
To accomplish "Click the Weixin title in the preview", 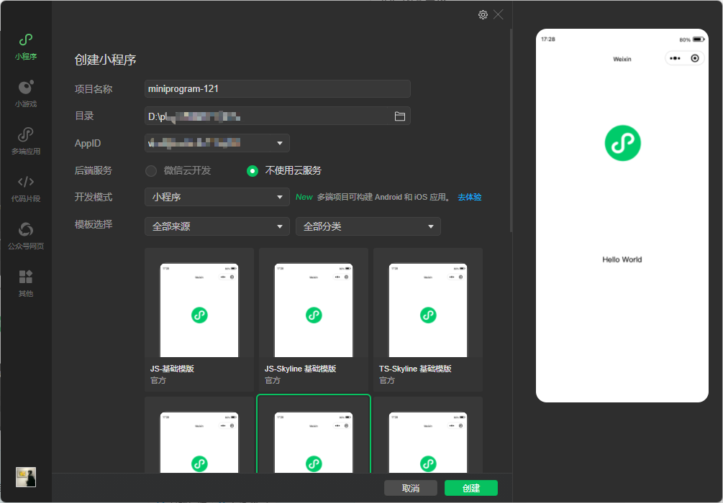I will (622, 59).
